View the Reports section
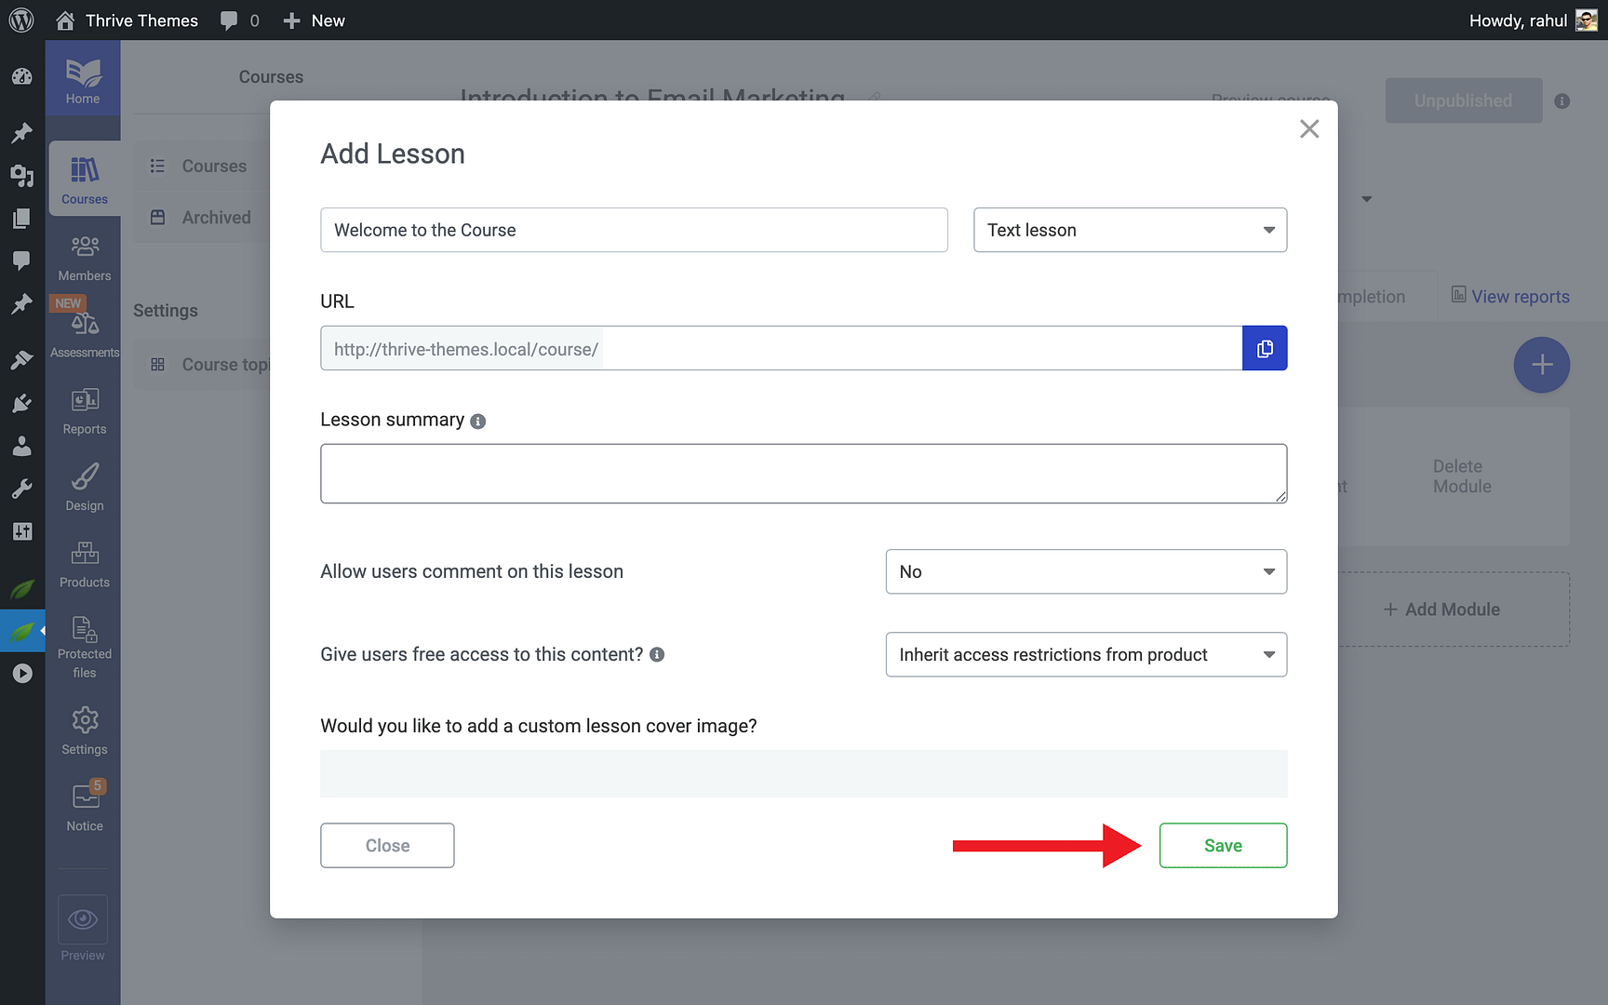The height and width of the screenshot is (1005, 1608). pyautogui.click(x=84, y=408)
